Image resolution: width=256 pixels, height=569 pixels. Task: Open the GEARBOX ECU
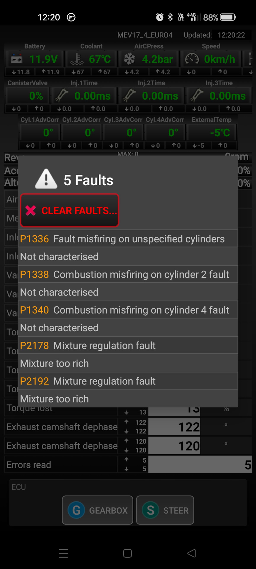[97, 510]
